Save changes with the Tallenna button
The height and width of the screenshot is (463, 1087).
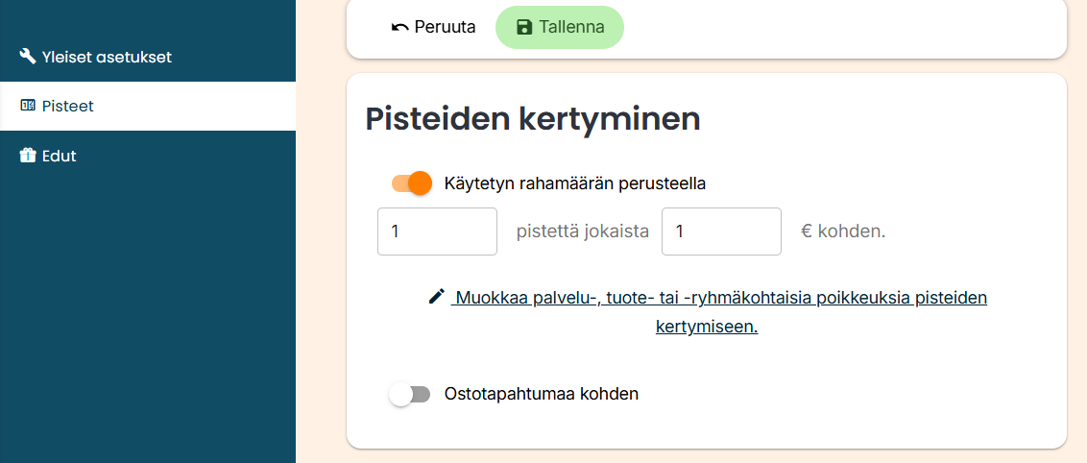coord(560,27)
